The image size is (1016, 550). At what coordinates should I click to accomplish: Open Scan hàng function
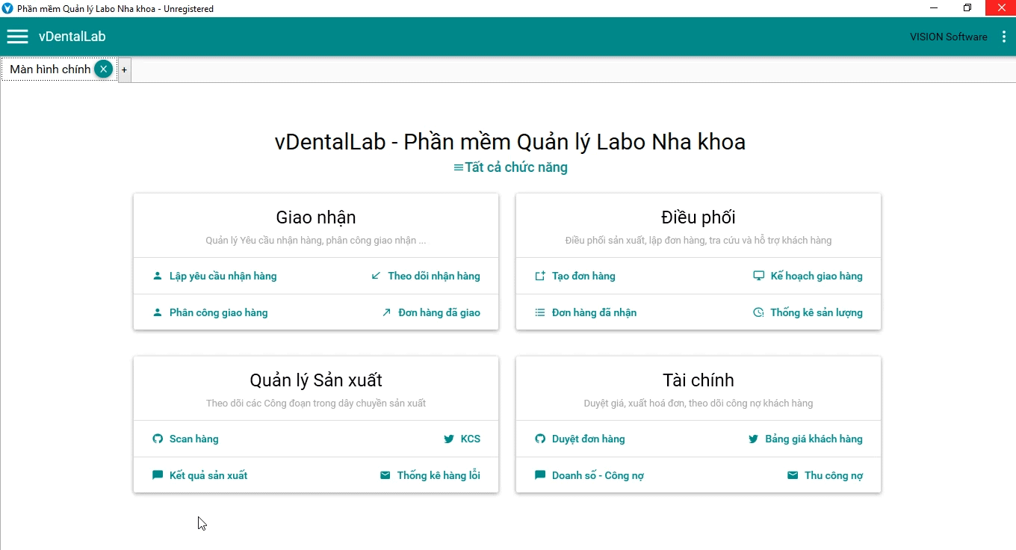pyautogui.click(x=193, y=439)
